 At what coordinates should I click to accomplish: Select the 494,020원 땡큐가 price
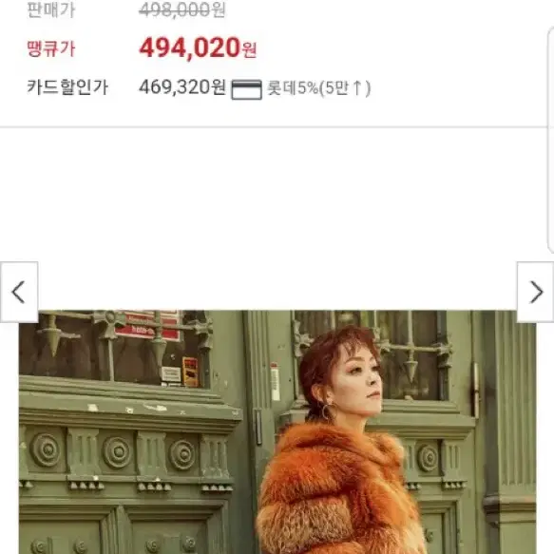pos(198,48)
